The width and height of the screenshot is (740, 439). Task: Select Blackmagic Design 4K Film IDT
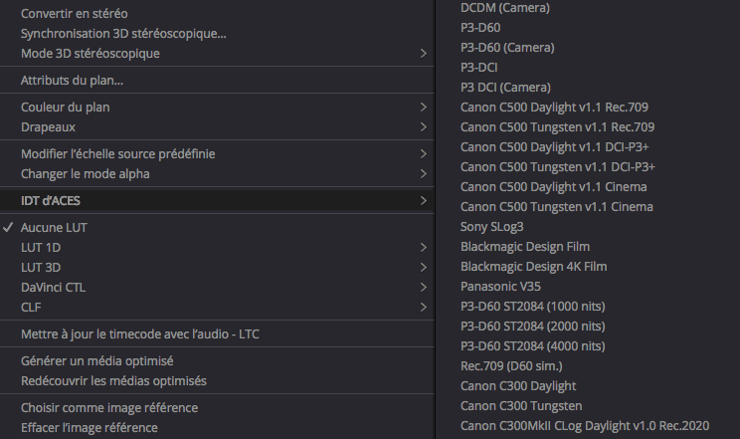(x=534, y=267)
